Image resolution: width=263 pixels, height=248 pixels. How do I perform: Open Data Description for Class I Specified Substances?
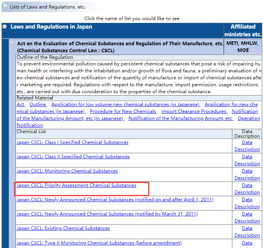pyautogui.click(x=247, y=146)
